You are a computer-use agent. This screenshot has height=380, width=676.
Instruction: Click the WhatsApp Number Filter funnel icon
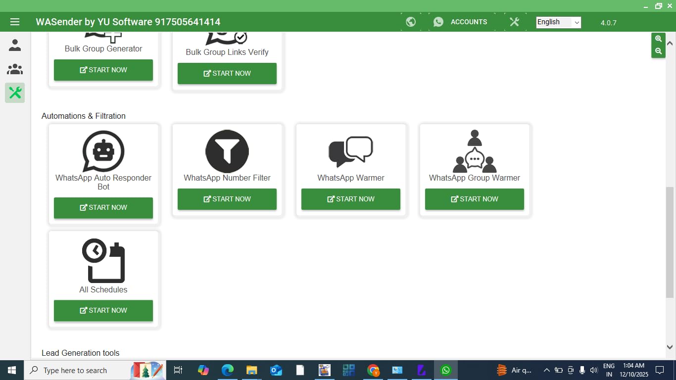[x=227, y=151]
